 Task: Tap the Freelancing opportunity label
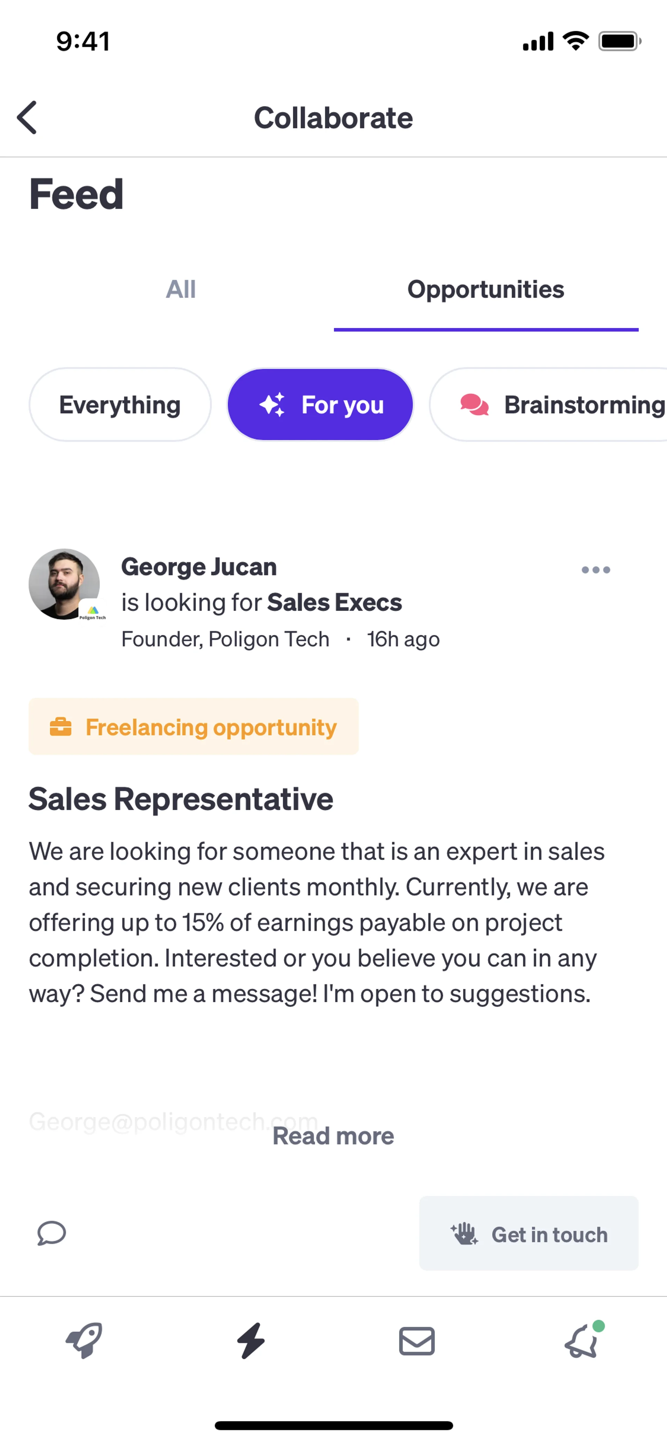211,727
